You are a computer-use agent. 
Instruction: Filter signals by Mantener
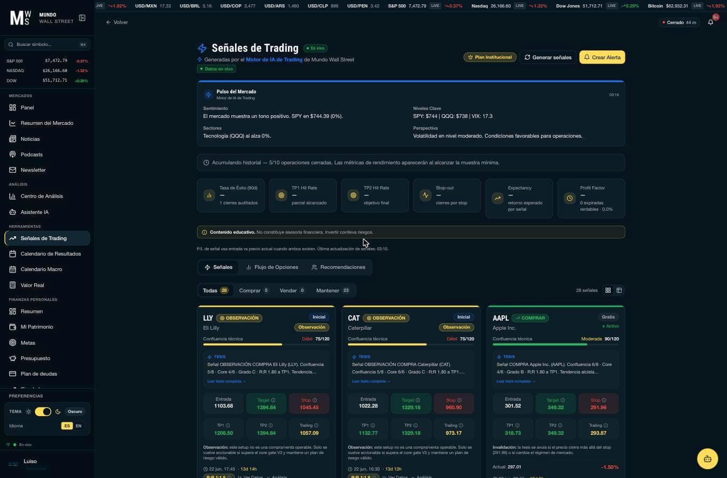[x=333, y=290]
